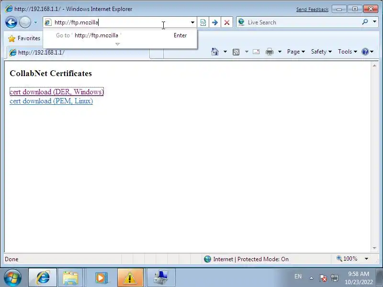Image resolution: width=383 pixels, height=287 pixels.
Task: Open the yellow warning taskbar item
Action: pyautogui.click(x=130, y=277)
